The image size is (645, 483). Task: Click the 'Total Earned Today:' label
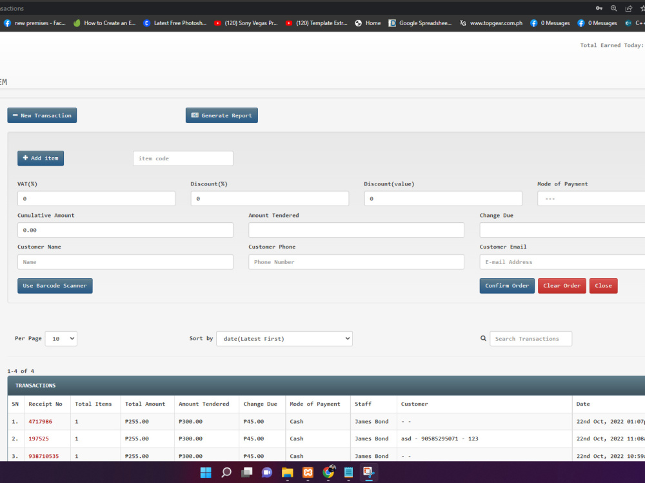[611, 45]
